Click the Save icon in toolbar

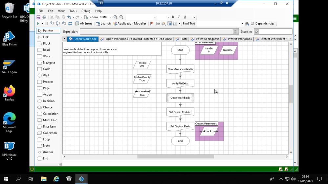point(38,17)
